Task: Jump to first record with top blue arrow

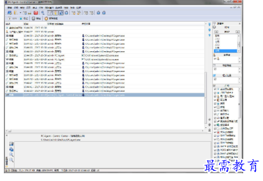Action: click(x=209, y=25)
